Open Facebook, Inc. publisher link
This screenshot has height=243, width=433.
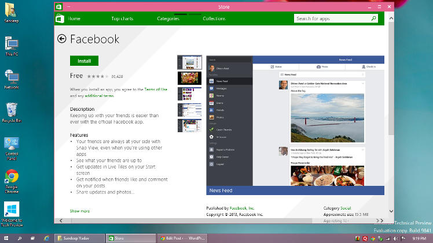click(x=242, y=208)
